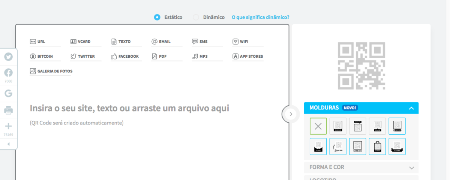Click the NOVO! badge in Molduras header
Screen dimensions: 450x180
coord(350,108)
